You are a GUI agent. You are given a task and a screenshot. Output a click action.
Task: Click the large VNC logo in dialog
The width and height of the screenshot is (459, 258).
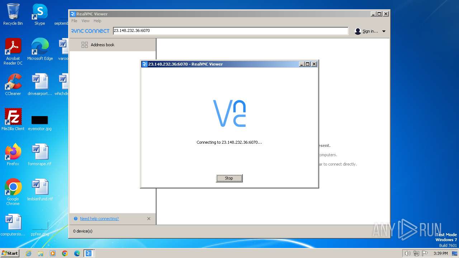tap(229, 113)
